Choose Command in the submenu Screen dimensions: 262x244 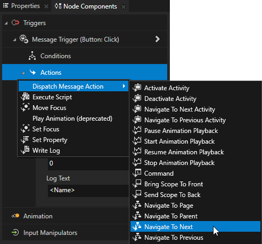(x=195, y=174)
